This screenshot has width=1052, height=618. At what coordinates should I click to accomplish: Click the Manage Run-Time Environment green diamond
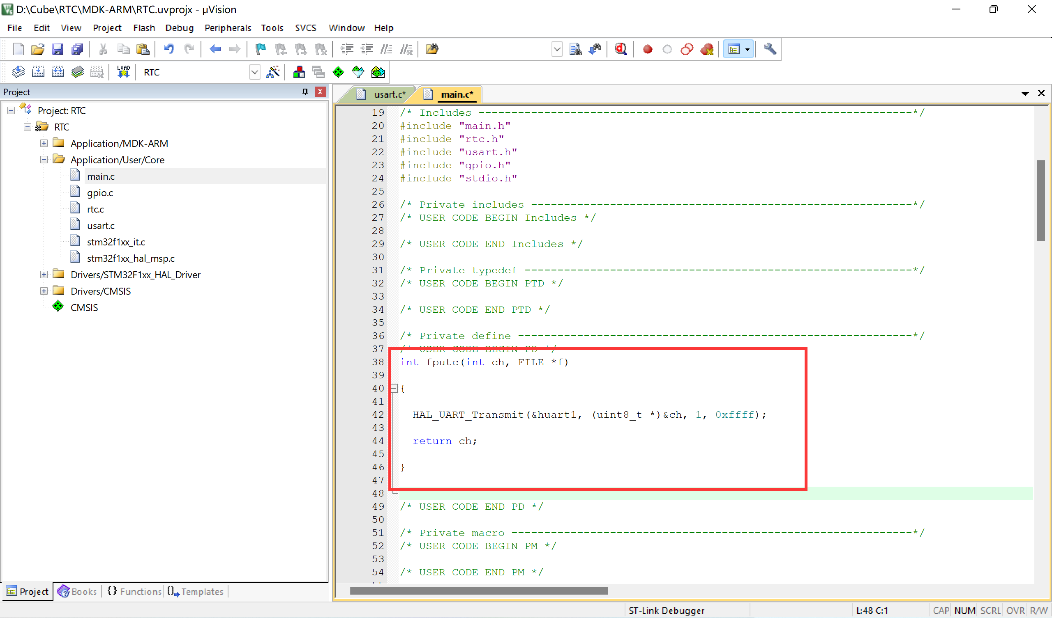click(x=338, y=72)
